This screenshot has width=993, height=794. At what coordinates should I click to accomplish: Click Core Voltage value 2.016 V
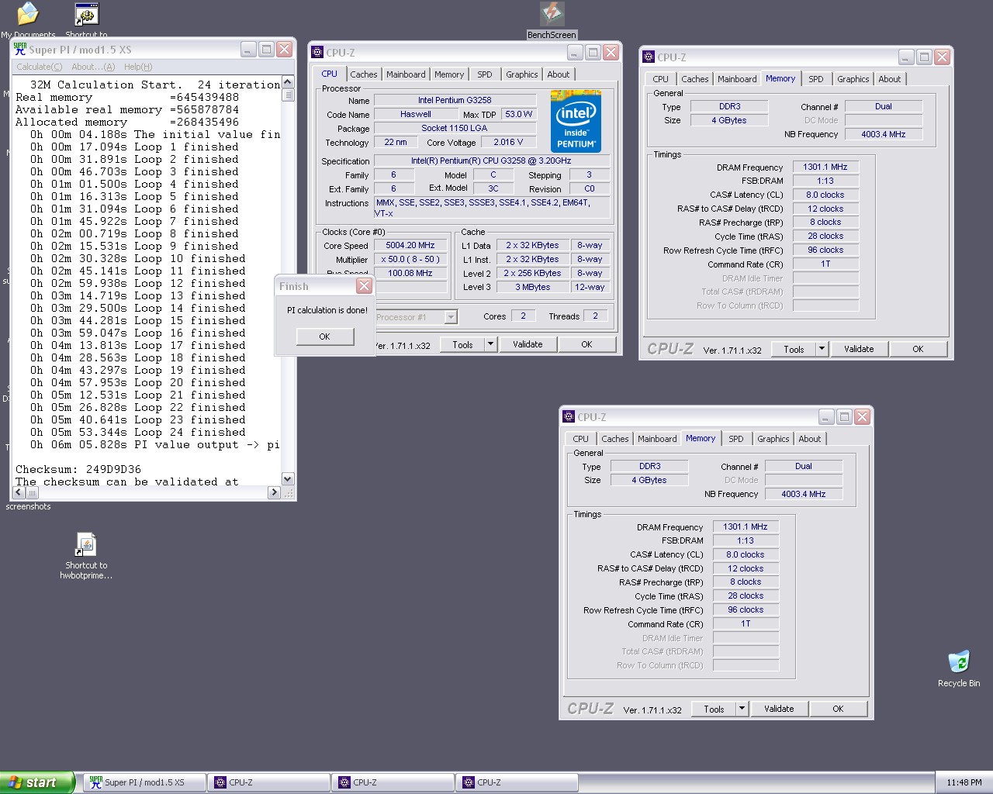508,142
